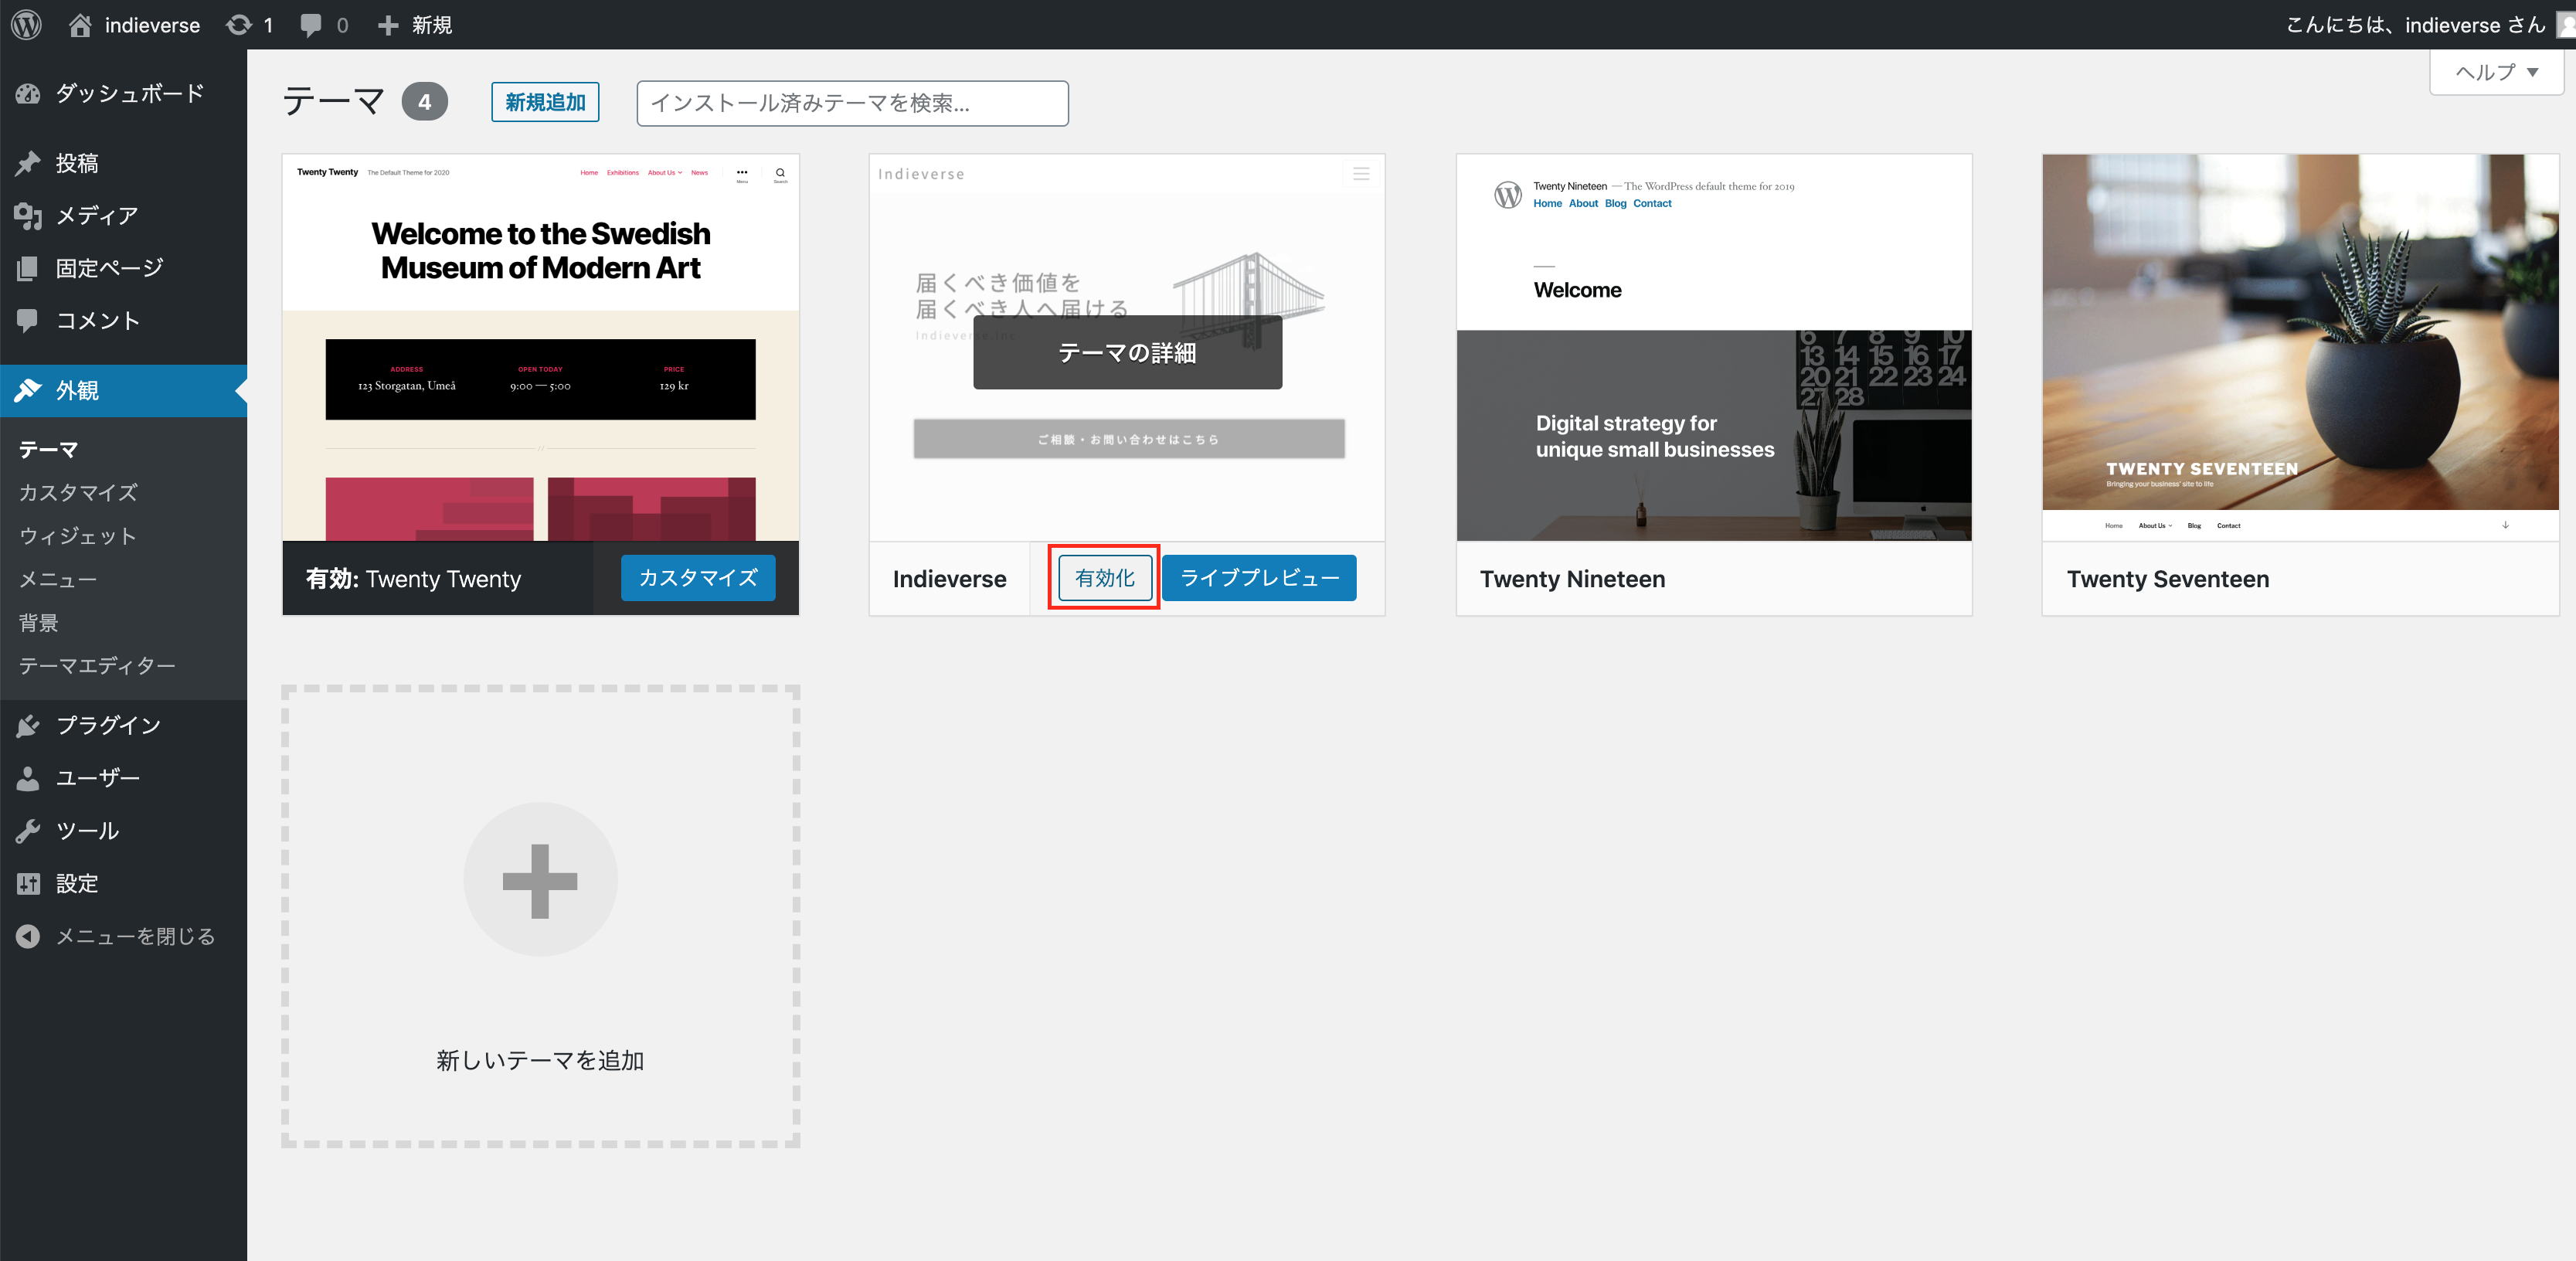Click the big plus to add new theme
This screenshot has width=2576, height=1261.
coord(540,880)
